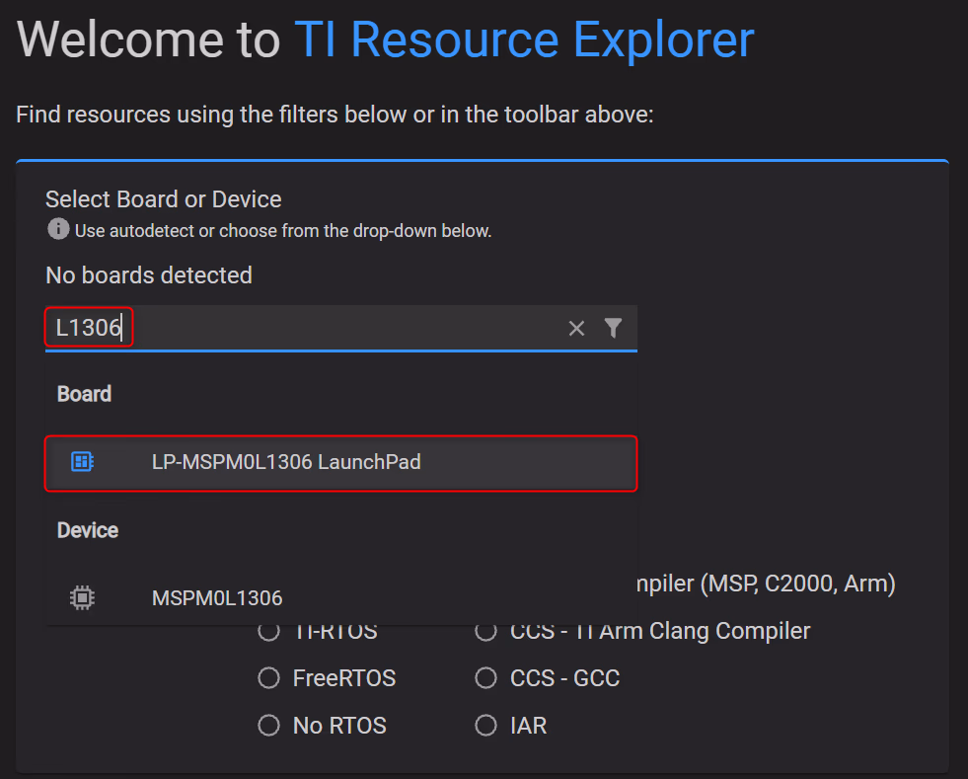Viewport: 968px width, 779px height.
Task: Click the Device section header in dropdown
Action: pos(87,530)
